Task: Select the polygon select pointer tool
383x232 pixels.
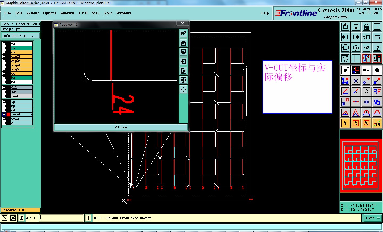Action: [x=367, y=123]
